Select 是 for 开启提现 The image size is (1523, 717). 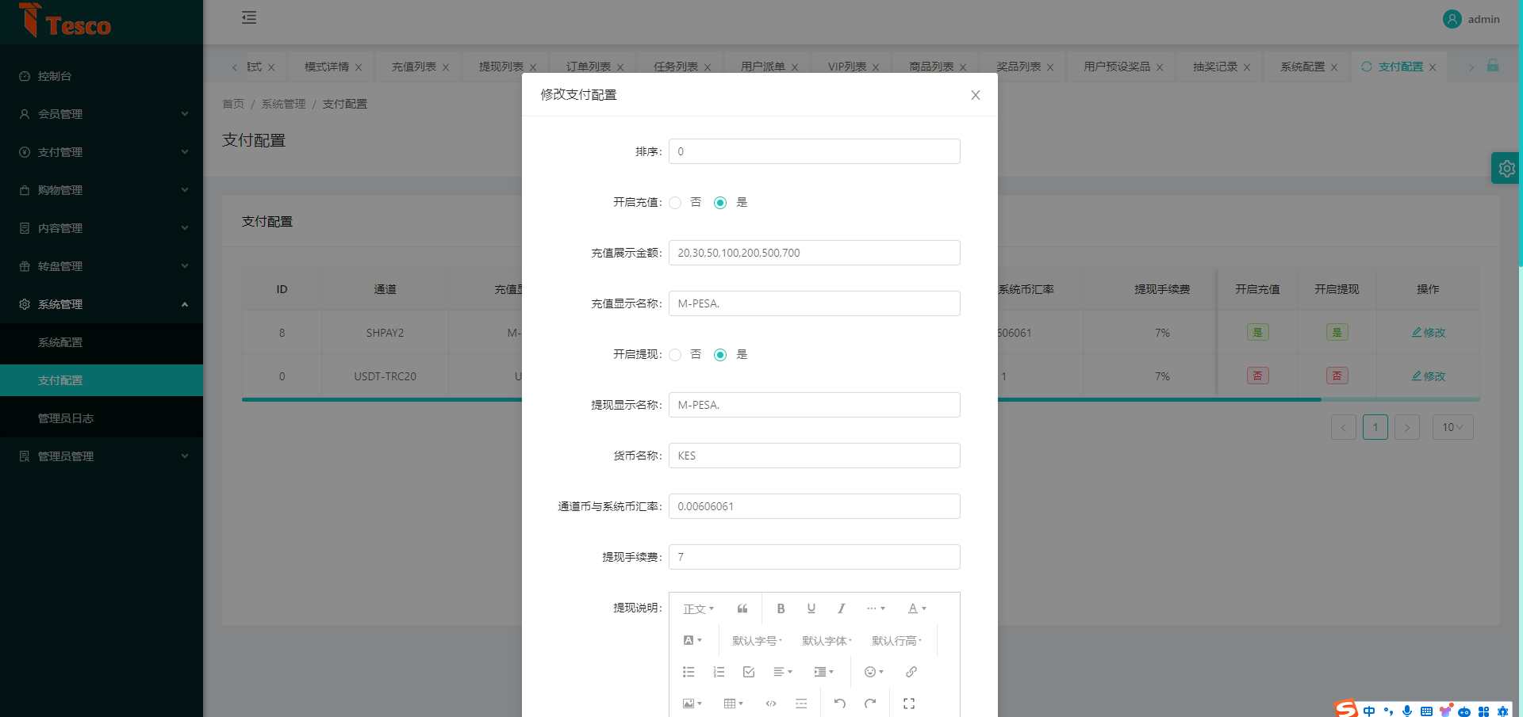click(720, 355)
